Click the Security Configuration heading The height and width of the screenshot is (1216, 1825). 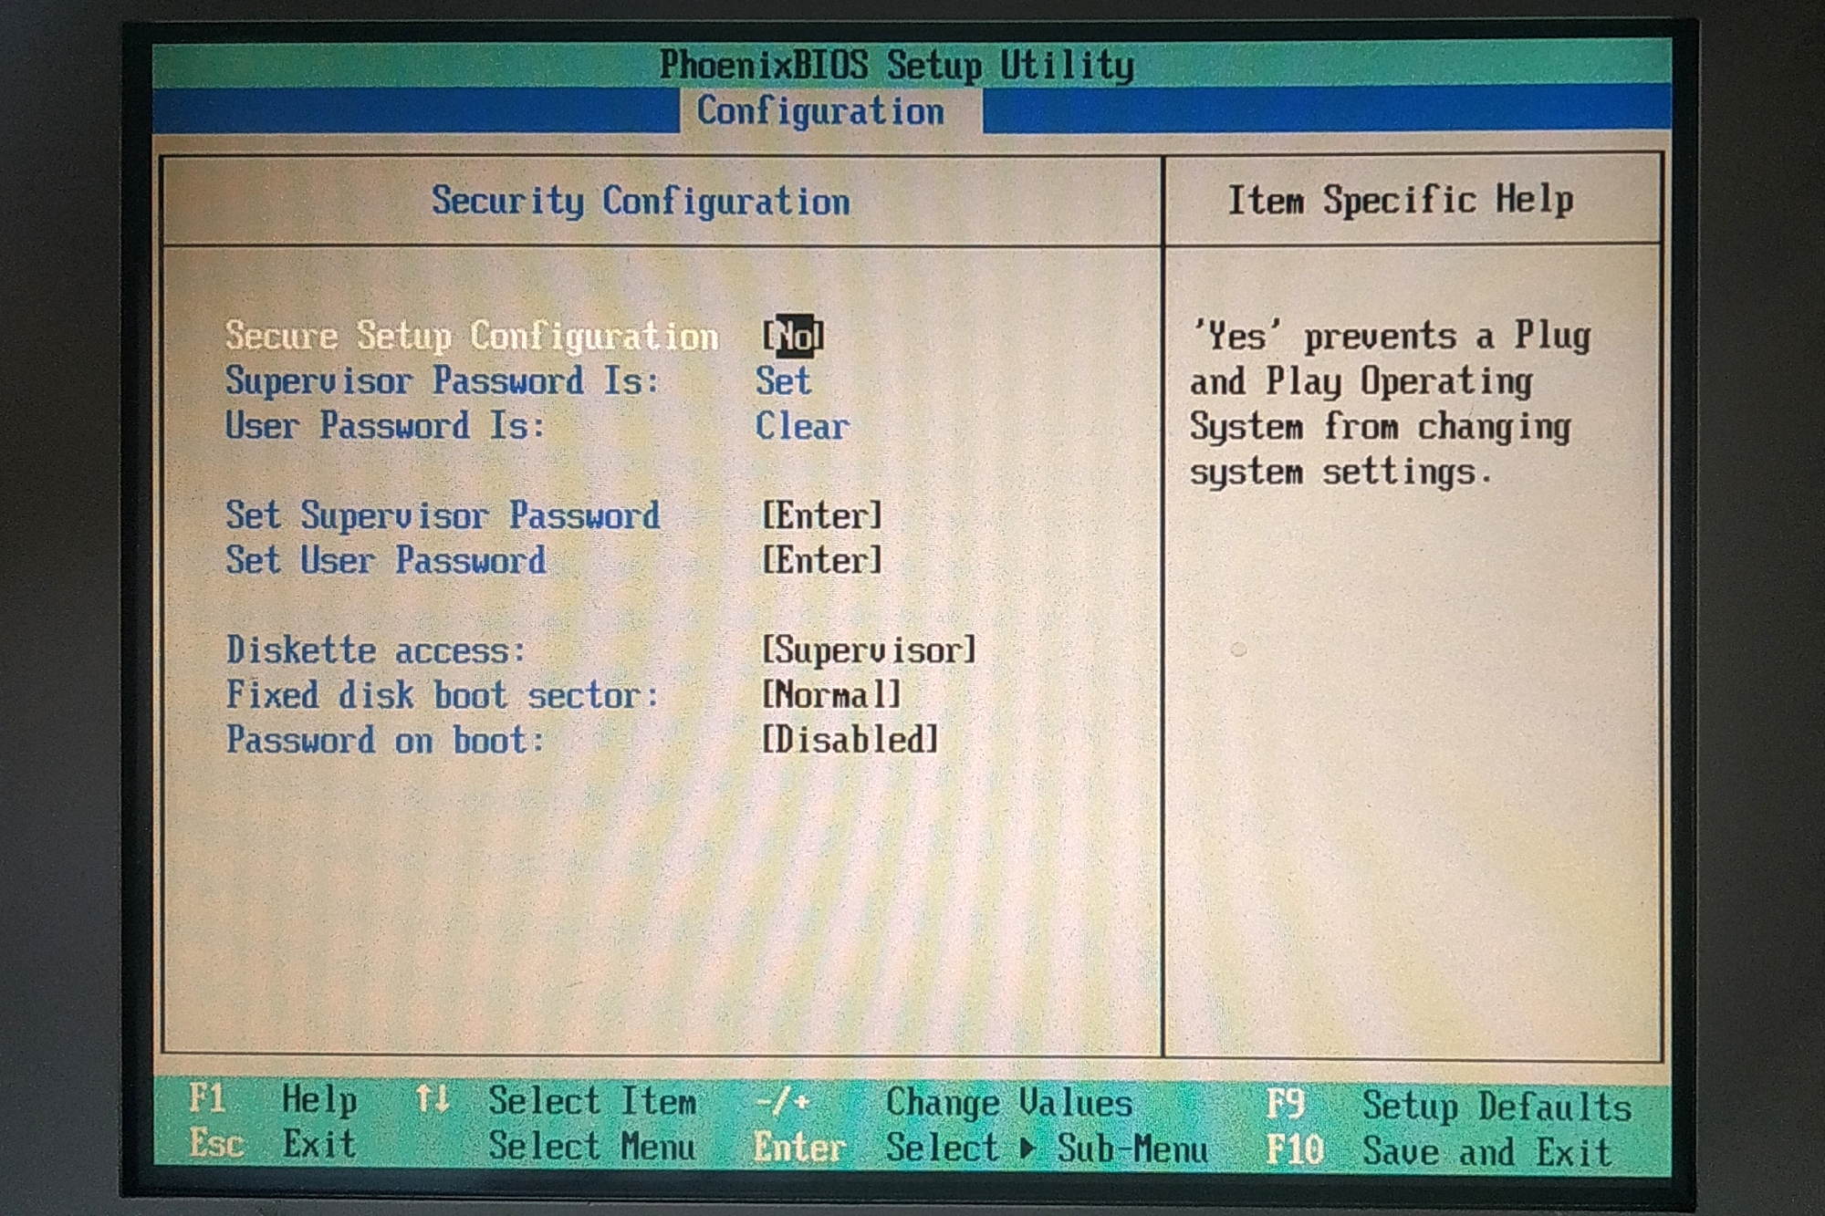click(641, 201)
